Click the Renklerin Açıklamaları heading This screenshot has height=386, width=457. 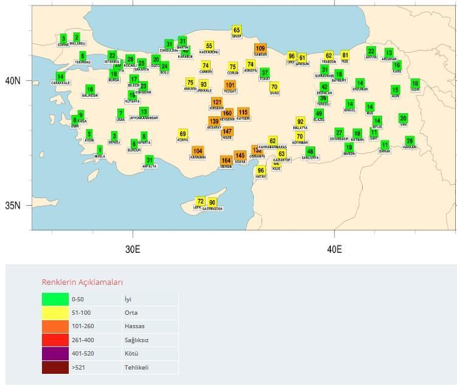(x=82, y=282)
